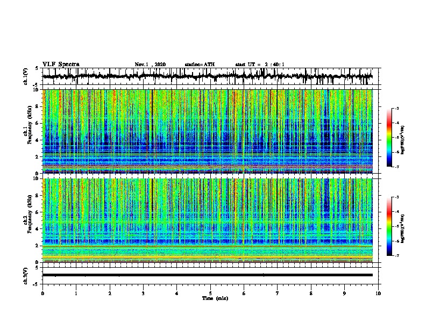The width and height of the screenshot is (426, 329).
Task: Click the "-3" label on ch.2 color bar
Action: tap(397, 197)
